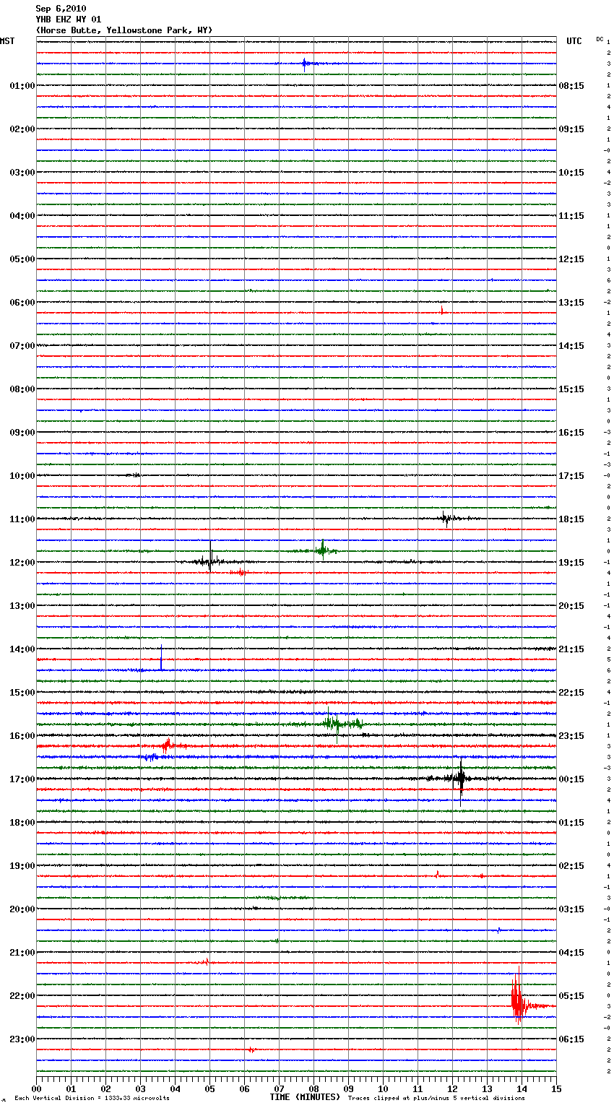
Task: Click the black spike event on 12:00 trace
Action: pyautogui.click(x=211, y=558)
